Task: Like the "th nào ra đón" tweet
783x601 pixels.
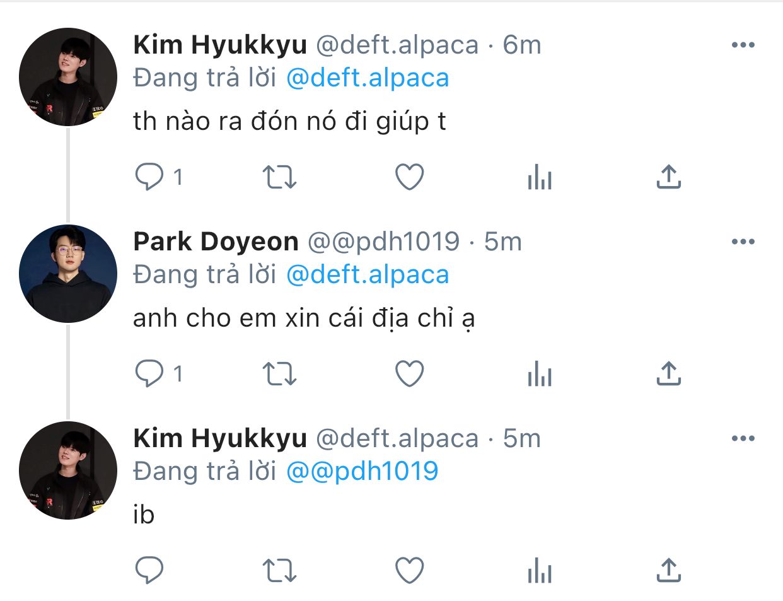Action: coord(409,177)
